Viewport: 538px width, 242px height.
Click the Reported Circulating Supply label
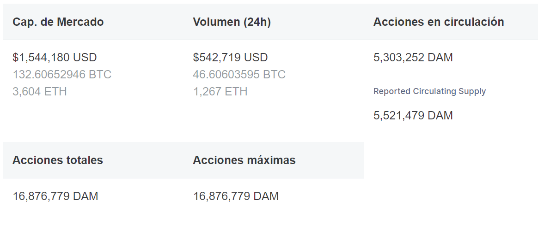point(429,91)
